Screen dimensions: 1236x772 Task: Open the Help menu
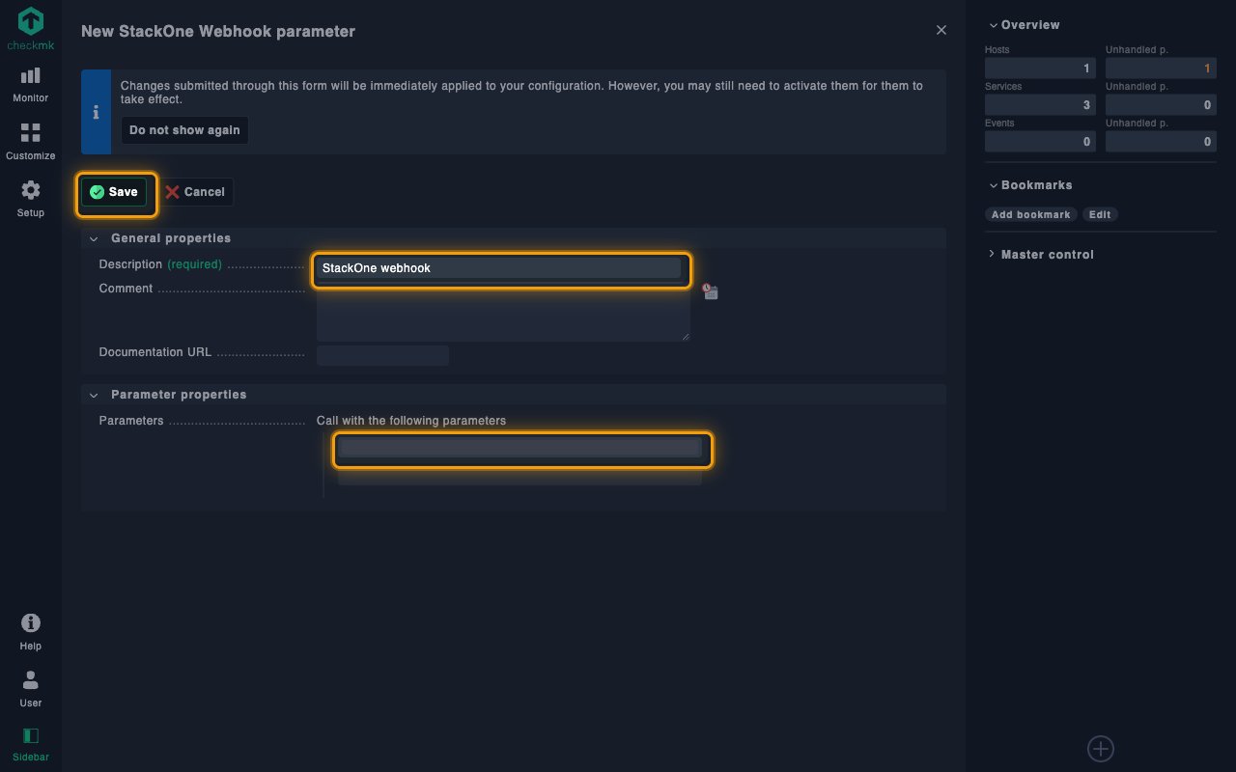pos(31,632)
